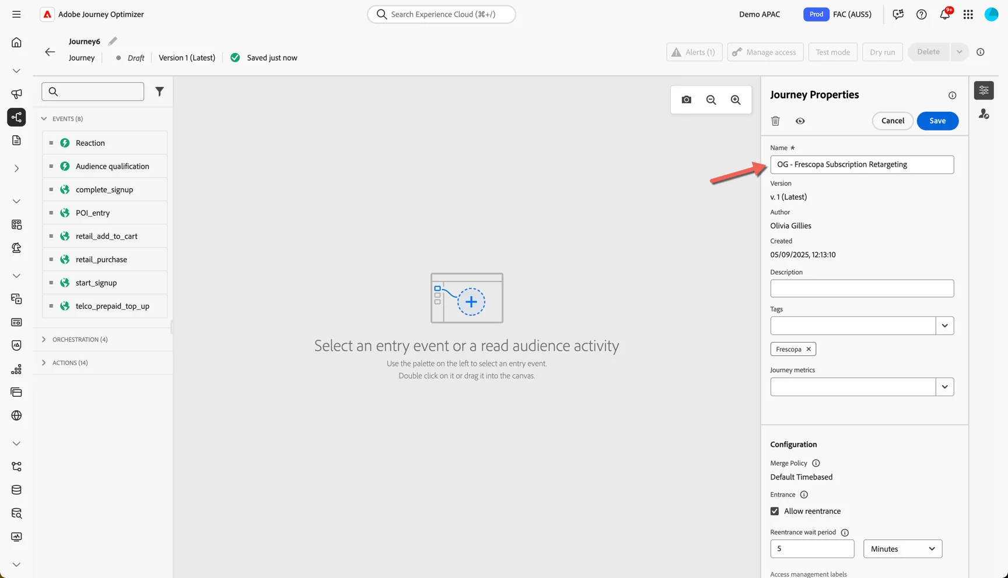Collapse the EVENTS (8) section

tap(44, 118)
